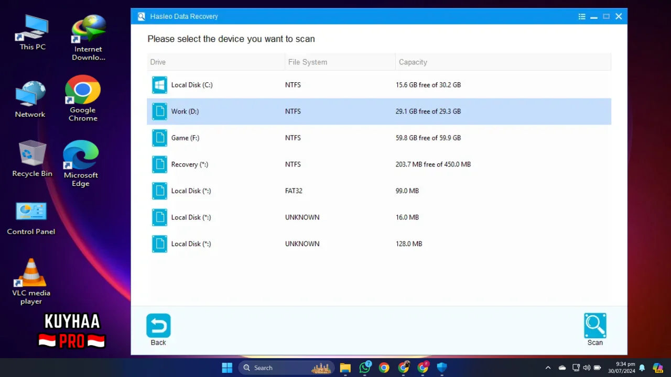Select This PC desktop icon

point(33,32)
